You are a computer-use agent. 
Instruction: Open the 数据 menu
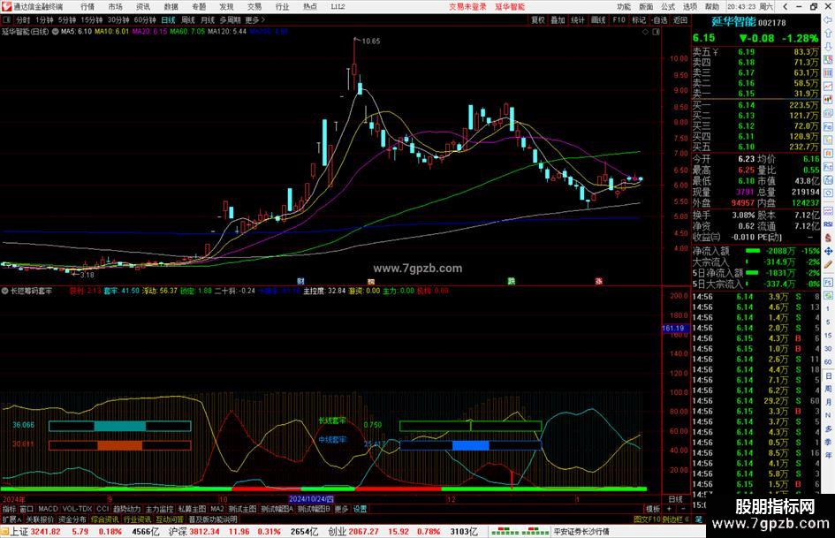click(171, 7)
